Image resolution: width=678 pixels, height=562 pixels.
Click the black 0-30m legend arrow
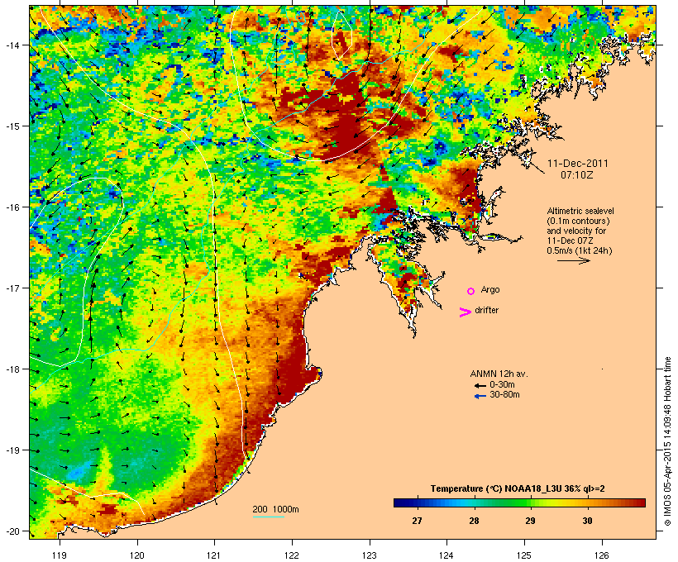click(480, 386)
